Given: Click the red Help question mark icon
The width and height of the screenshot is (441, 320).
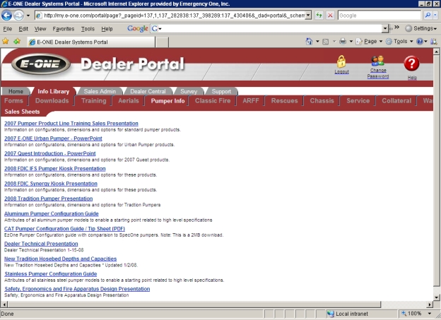Looking at the screenshot, I should click(x=411, y=64).
